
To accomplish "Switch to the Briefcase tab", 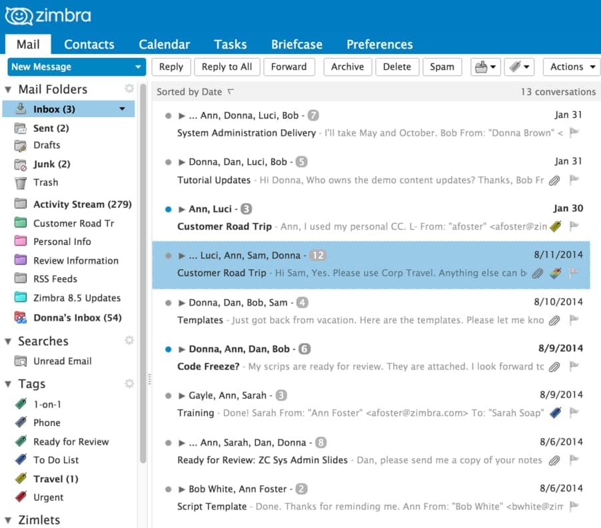I will 297,44.
